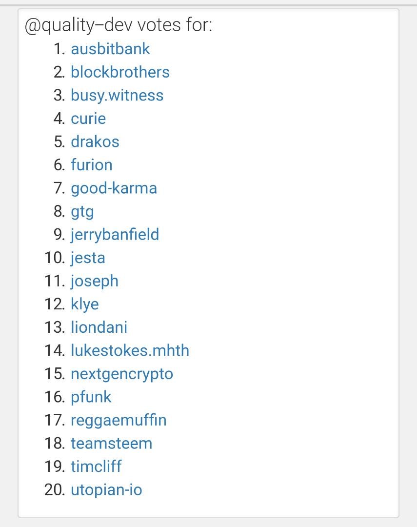Image resolution: width=417 pixels, height=527 pixels.
Task: Click the utopian-io link
Action: tap(106, 490)
